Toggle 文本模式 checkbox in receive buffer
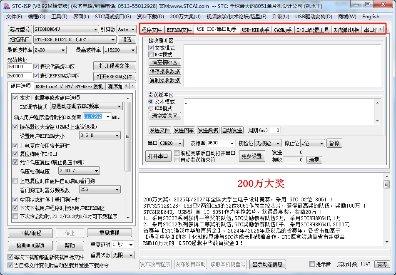The height and width of the screenshot is (275, 396). click(x=151, y=48)
